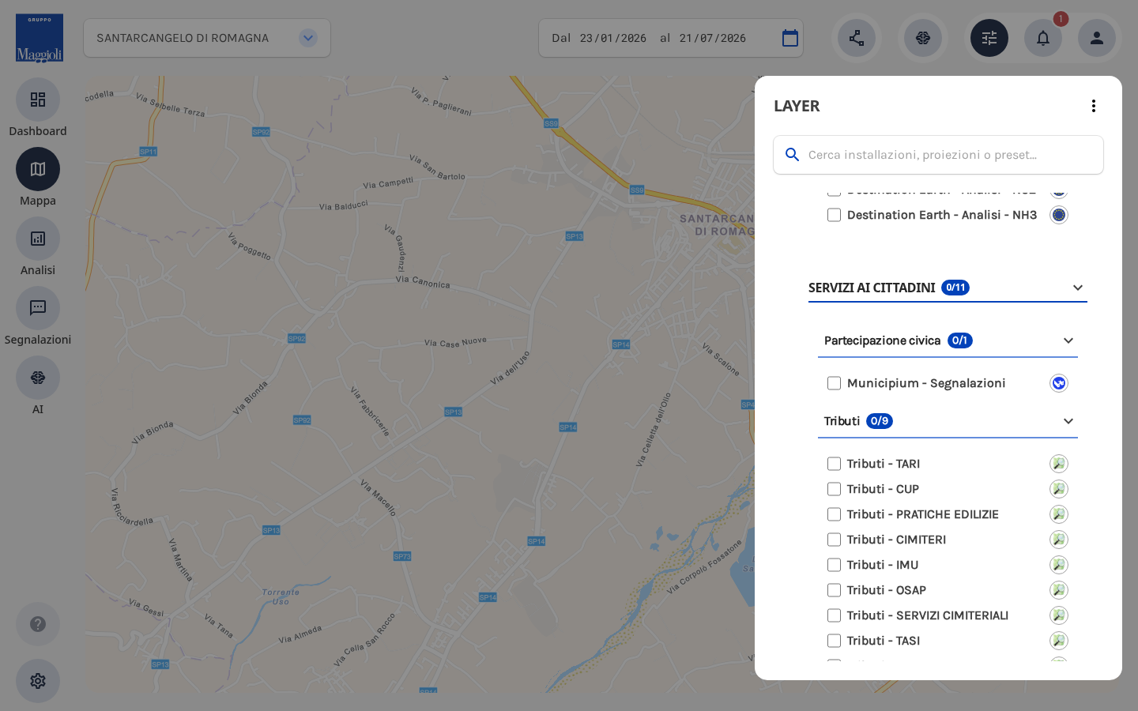The height and width of the screenshot is (711, 1138).
Task: Open the Layer panel three-dot menu
Action: point(1094,106)
